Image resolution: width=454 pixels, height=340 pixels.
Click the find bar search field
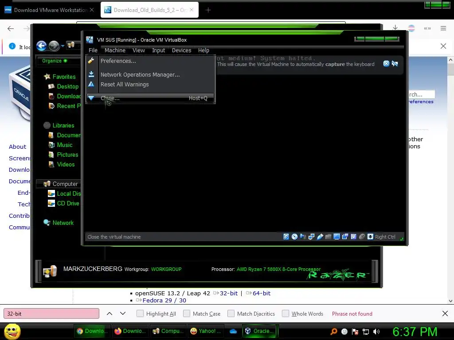51,313
